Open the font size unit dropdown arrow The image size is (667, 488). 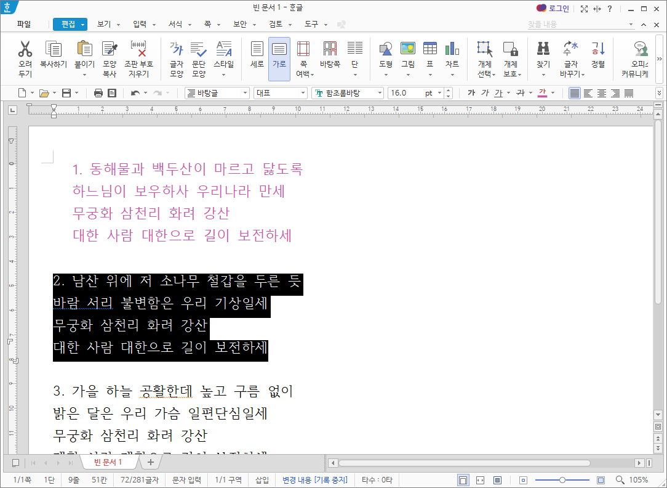pos(440,93)
